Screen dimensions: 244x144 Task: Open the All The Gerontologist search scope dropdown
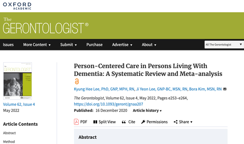click(x=224, y=45)
